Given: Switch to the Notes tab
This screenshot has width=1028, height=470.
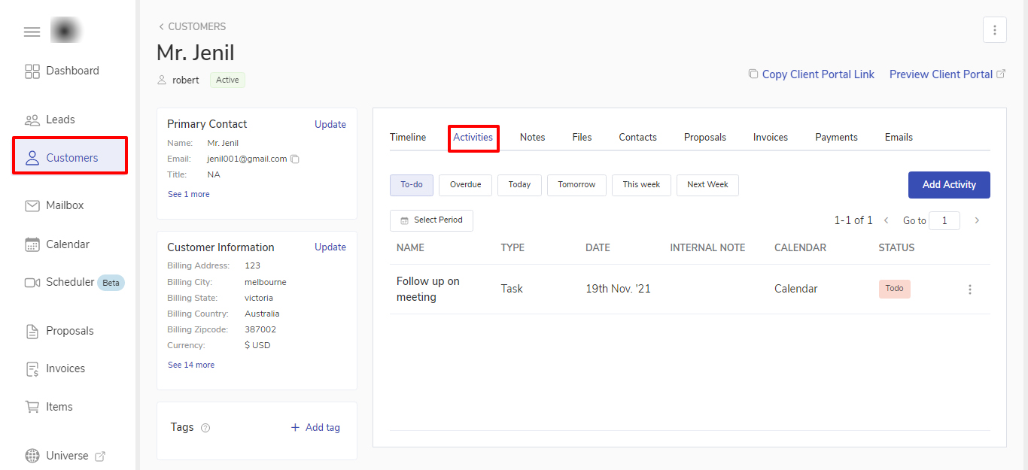Looking at the screenshot, I should pos(532,138).
